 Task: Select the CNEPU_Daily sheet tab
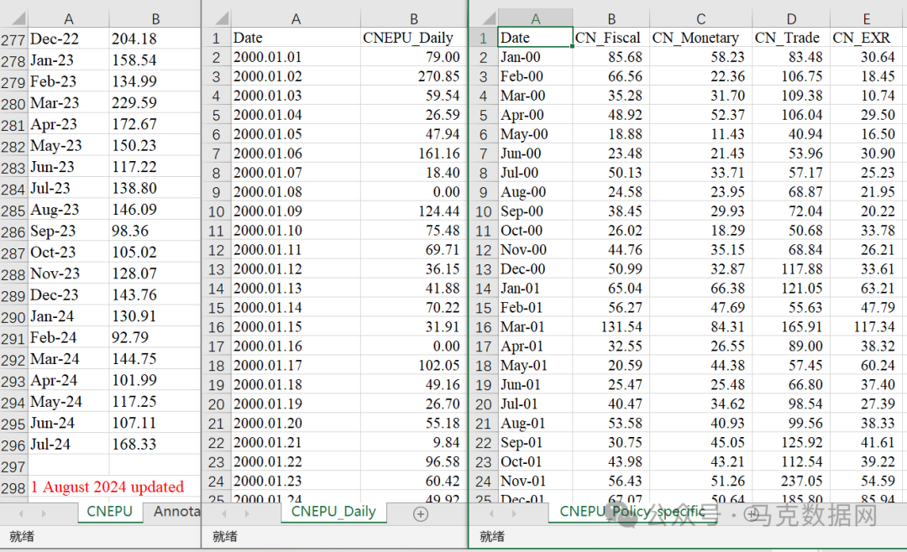point(333,512)
